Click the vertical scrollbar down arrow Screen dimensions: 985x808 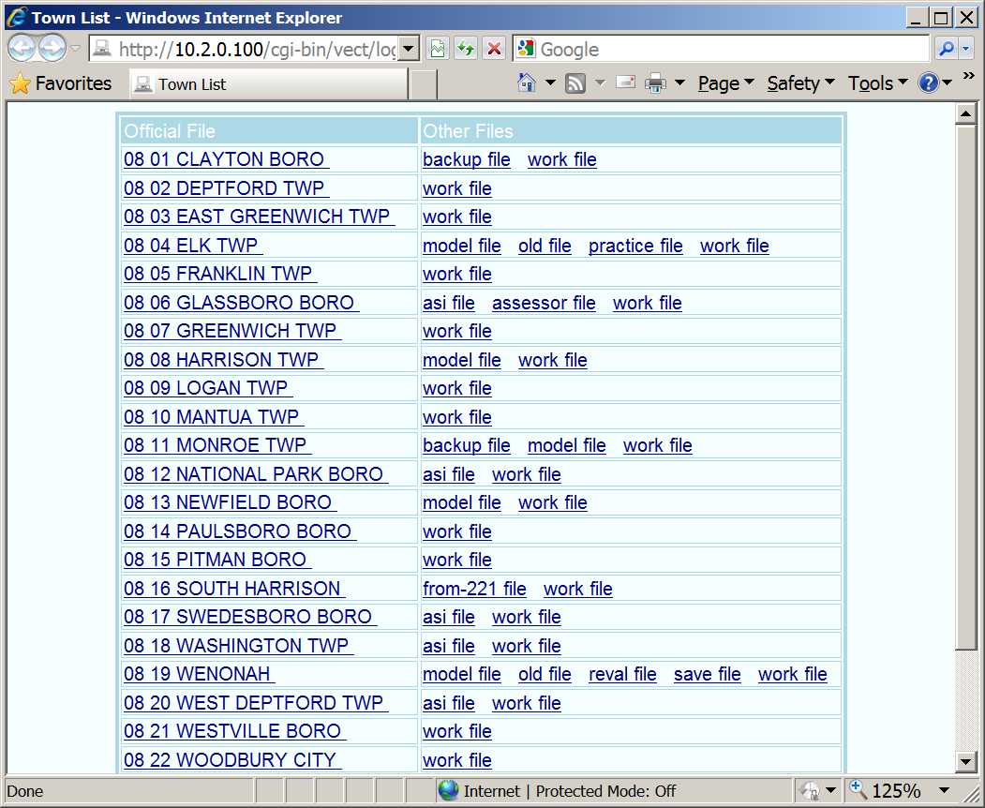coord(965,761)
